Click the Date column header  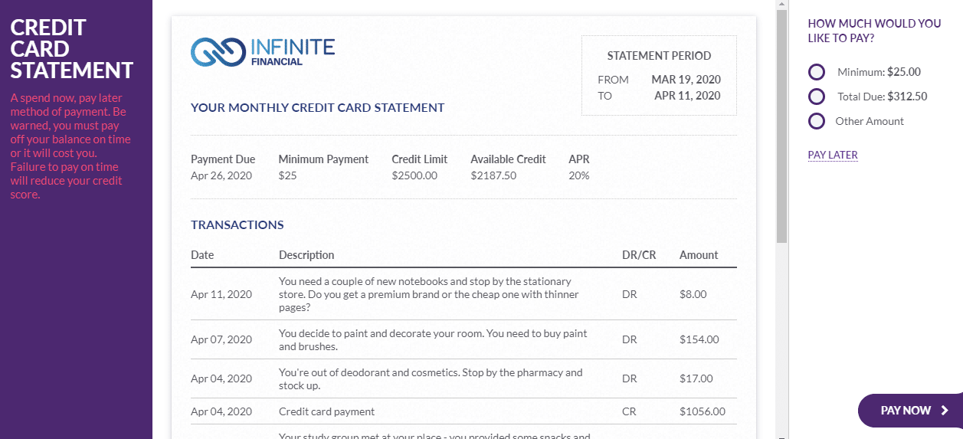(202, 255)
